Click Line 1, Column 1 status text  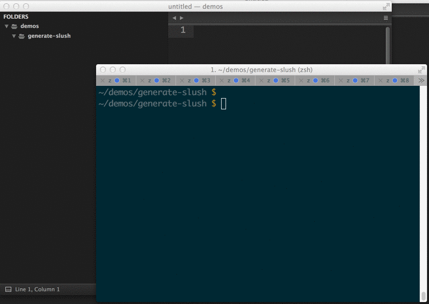tap(37, 289)
